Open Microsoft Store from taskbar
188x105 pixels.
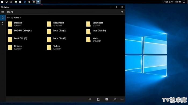20,2
